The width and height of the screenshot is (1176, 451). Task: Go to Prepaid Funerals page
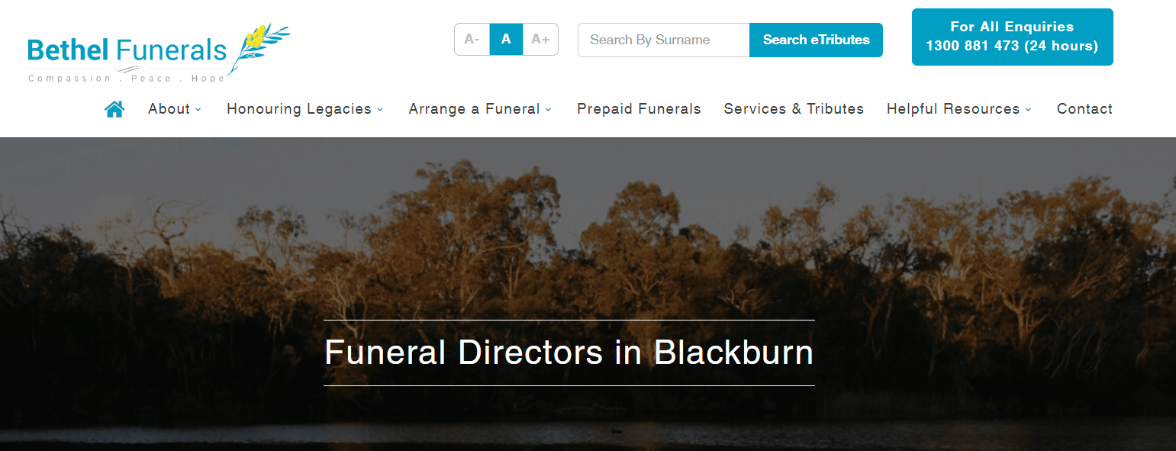(639, 109)
